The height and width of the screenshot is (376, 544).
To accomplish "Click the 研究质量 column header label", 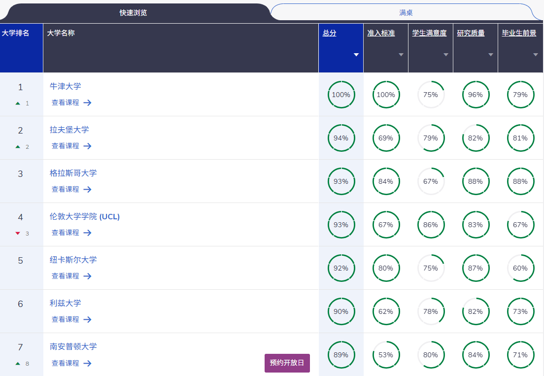I will coord(471,33).
